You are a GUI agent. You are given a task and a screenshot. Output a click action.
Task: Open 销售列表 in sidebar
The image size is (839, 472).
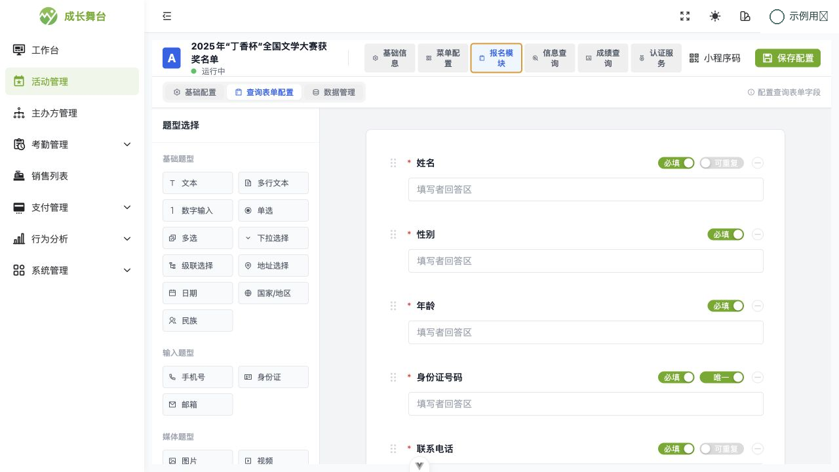(72, 176)
